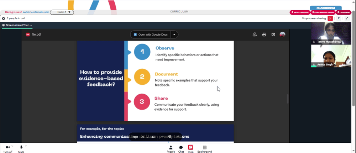
Task: Open the Google account avatar
Action: [x=282, y=35]
